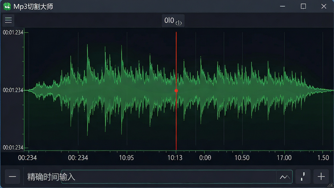Maximize the Mp3切割大师 window
Image resolution: width=334 pixels, height=188 pixels.
click(x=303, y=7)
